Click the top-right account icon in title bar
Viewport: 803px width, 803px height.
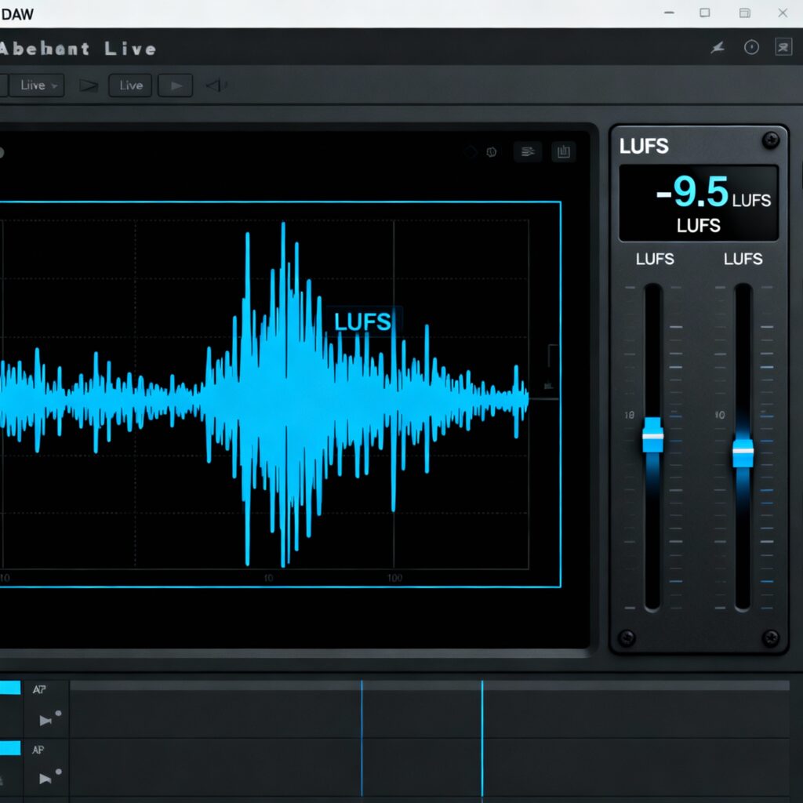point(782,47)
